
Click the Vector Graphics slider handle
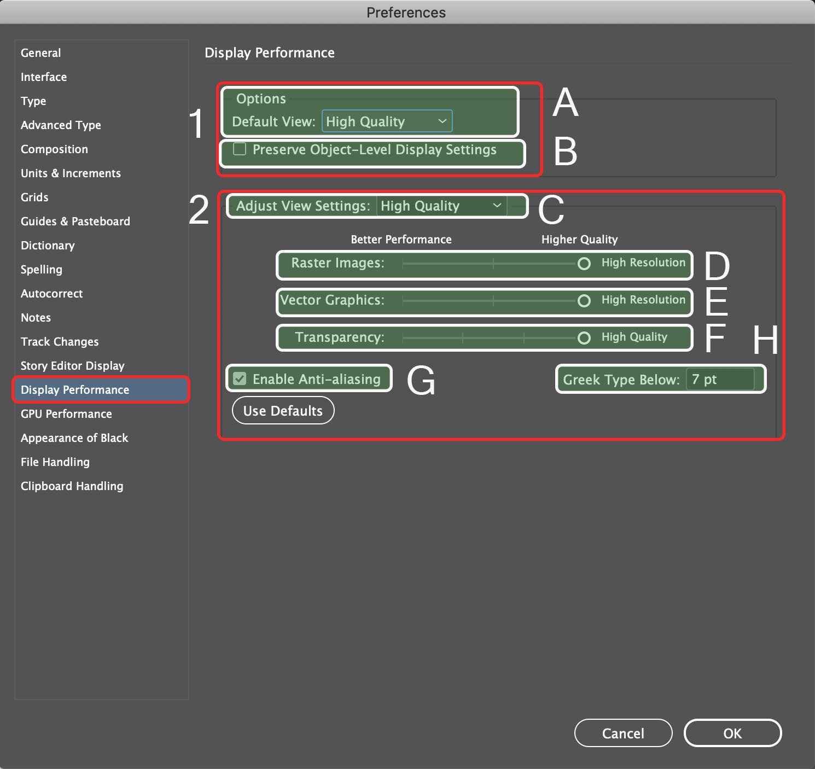584,301
